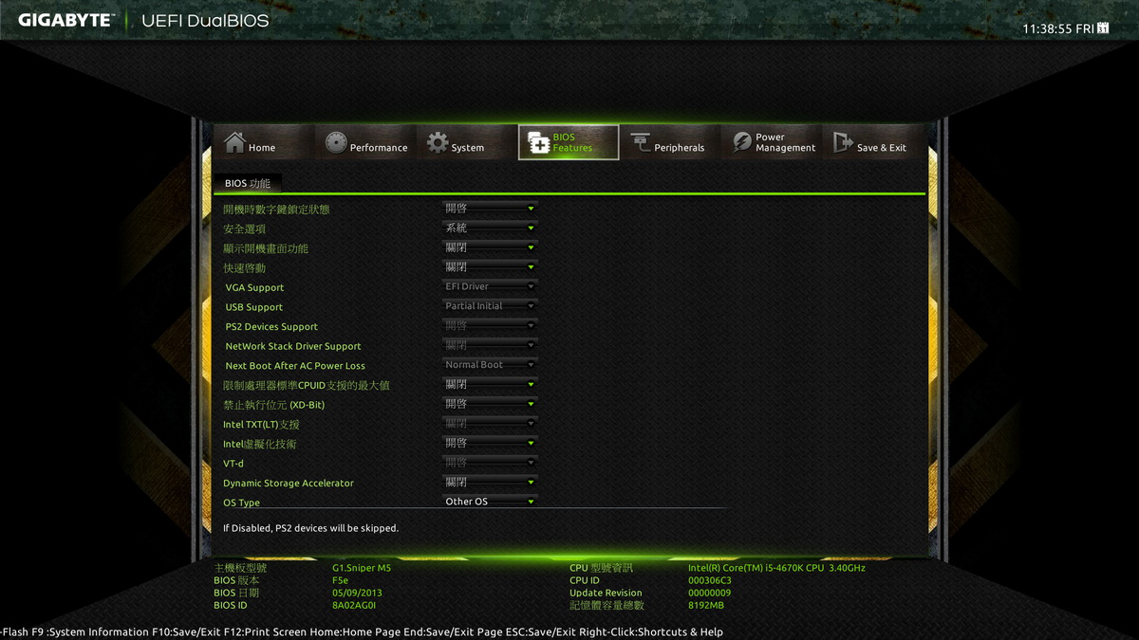Select the BIOS 功能 sub-tab
This screenshot has width=1139, height=640.
click(248, 183)
